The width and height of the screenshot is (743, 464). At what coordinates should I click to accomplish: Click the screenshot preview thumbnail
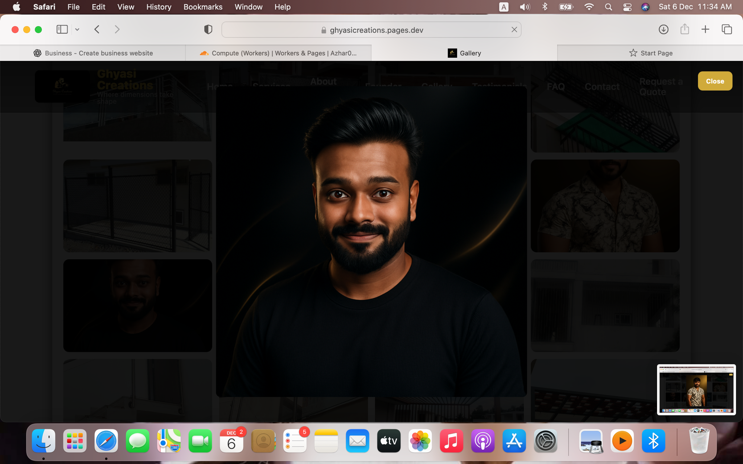coord(696,389)
